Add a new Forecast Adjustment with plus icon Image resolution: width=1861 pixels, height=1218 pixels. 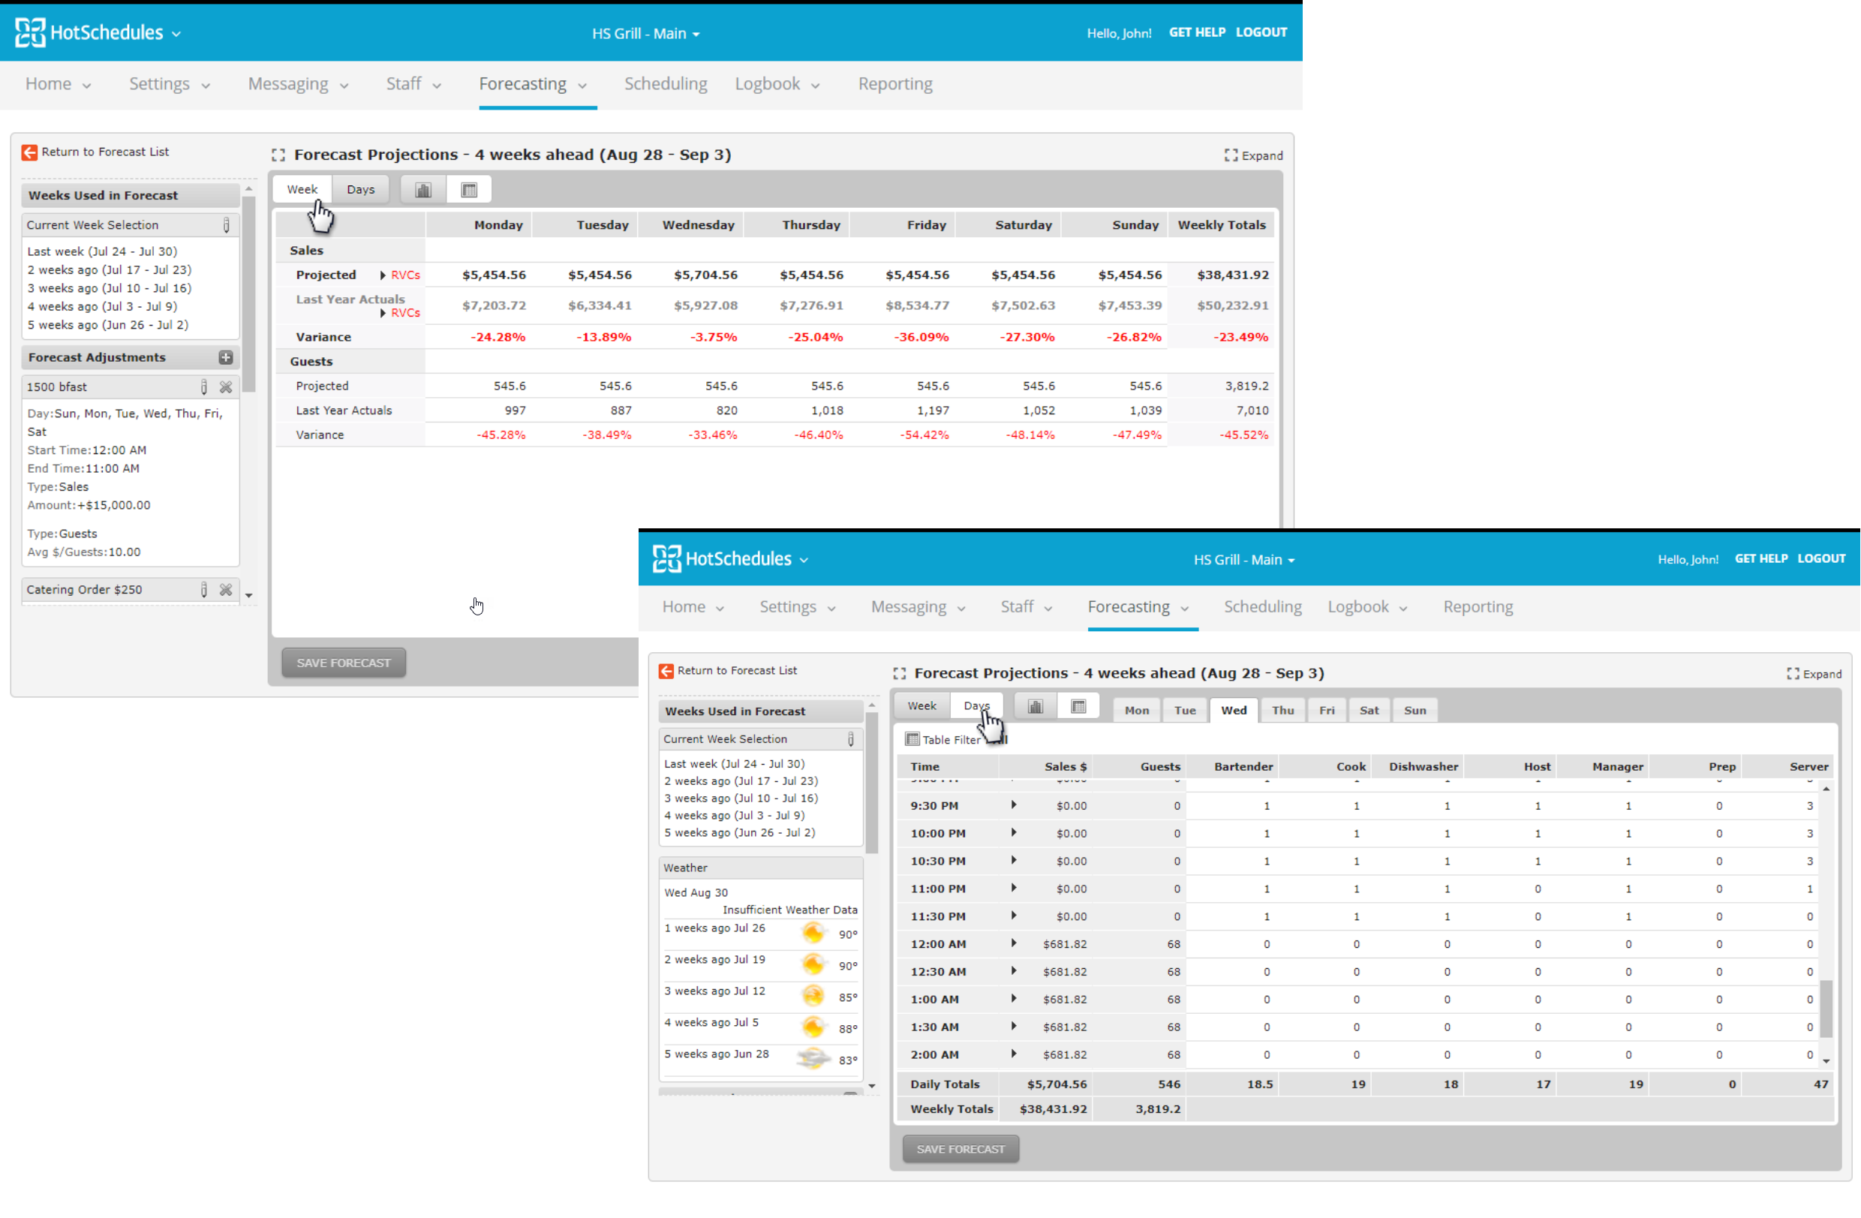click(225, 357)
